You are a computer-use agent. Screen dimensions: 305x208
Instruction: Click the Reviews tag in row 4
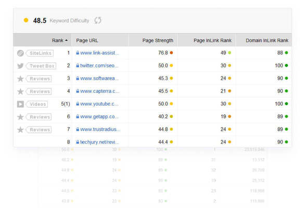click(x=39, y=91)
